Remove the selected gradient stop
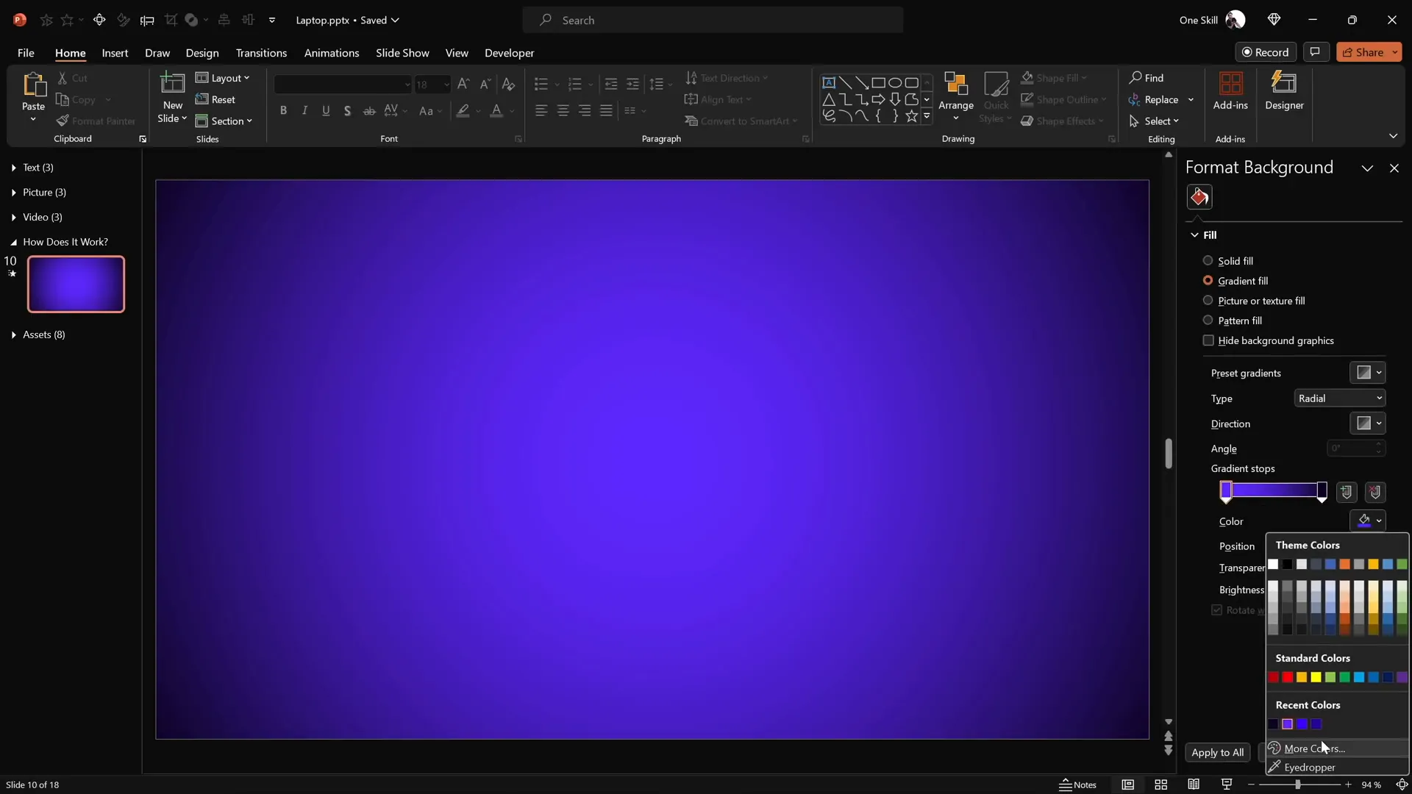Image resolution: width=1412 pixels, height=794 pixels. pyautogui.click(x=1375, y=492)
